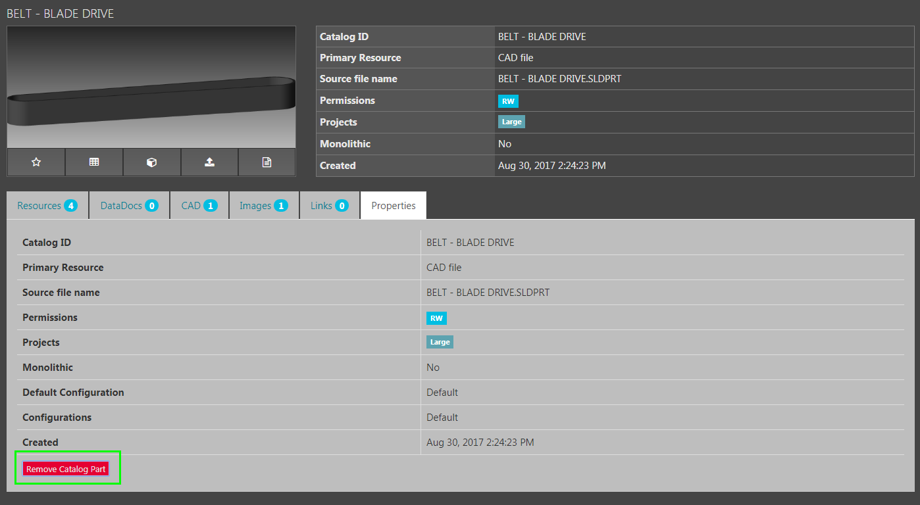Click the Large project badge in the Properties panel
The height and width of the screenshot is (505, 920).
[440, 343]
